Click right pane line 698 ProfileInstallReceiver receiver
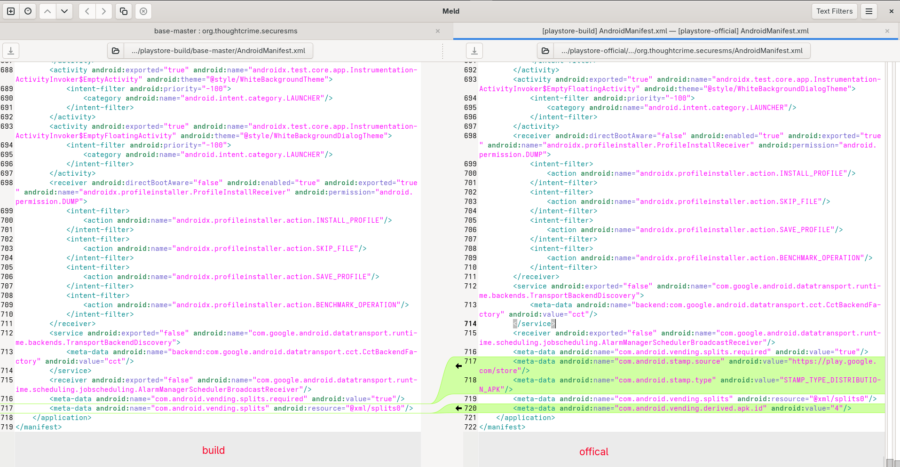Viewport: 900px width, 467px height. coord(680,145)
